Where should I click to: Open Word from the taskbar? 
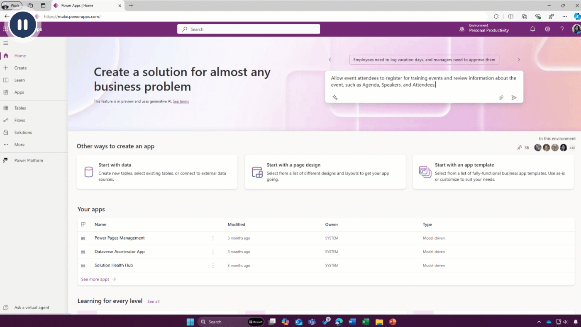(352, 322)
